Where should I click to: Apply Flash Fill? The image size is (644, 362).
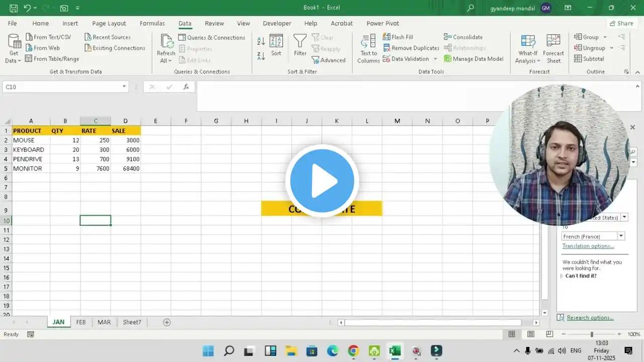(x=398, y=37)
